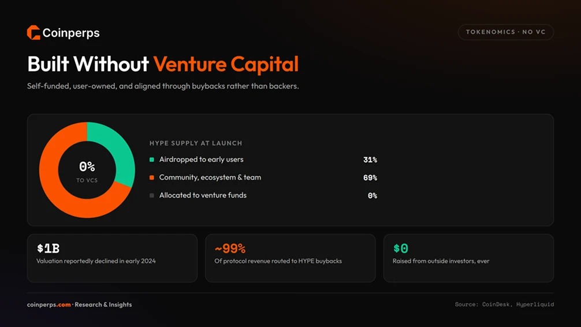Click the 31% value in legend
This screenshot has height=327, width=581.
click(370, 160)
